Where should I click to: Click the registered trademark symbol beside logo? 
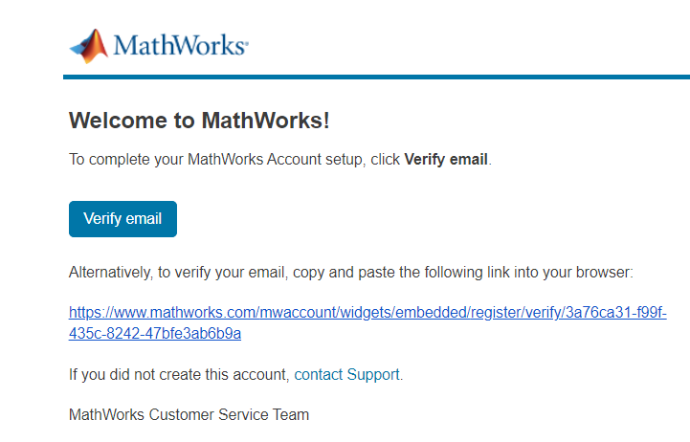(x=247, y=43)
